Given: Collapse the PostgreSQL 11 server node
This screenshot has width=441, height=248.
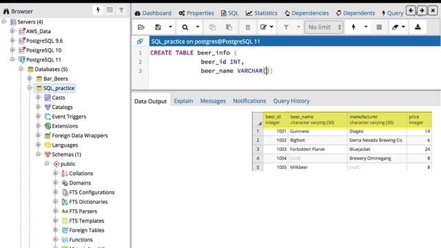Looking at the screenshot, I should 12,59.
